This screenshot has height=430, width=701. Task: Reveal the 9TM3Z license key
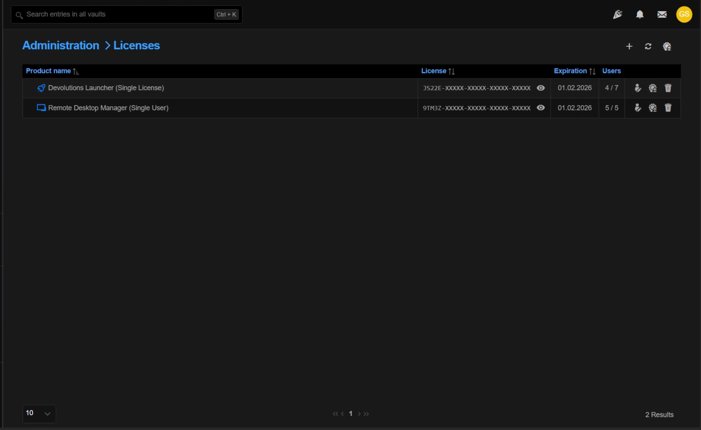click(541, 108)
